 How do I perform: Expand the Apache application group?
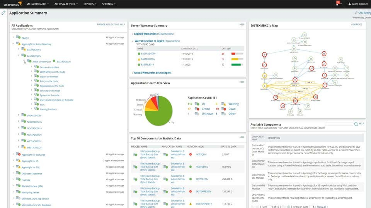(x=13, y=37)
